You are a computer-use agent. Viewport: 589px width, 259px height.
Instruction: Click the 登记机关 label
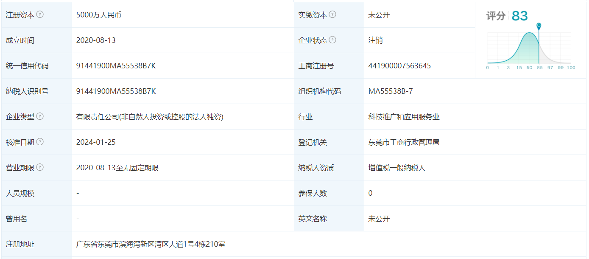coord(313,142)
